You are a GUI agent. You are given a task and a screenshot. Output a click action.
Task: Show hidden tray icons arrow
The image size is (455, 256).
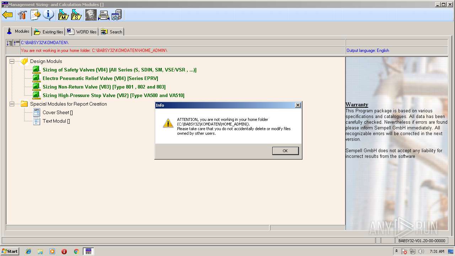pyautogui.click(x=397, y=251)
